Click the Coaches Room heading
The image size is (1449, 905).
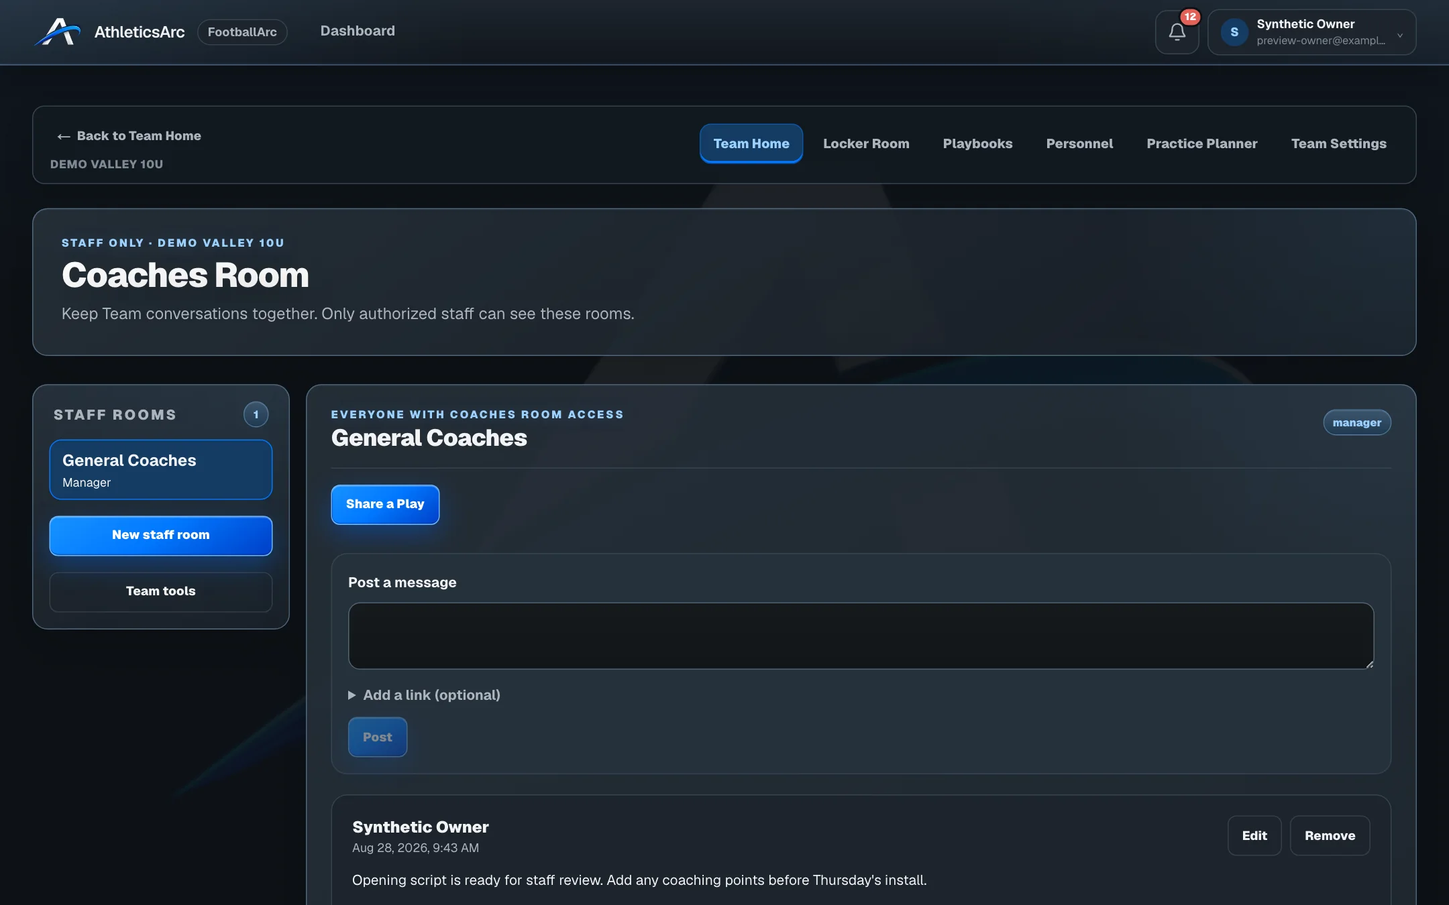click(x=185, y=276)
